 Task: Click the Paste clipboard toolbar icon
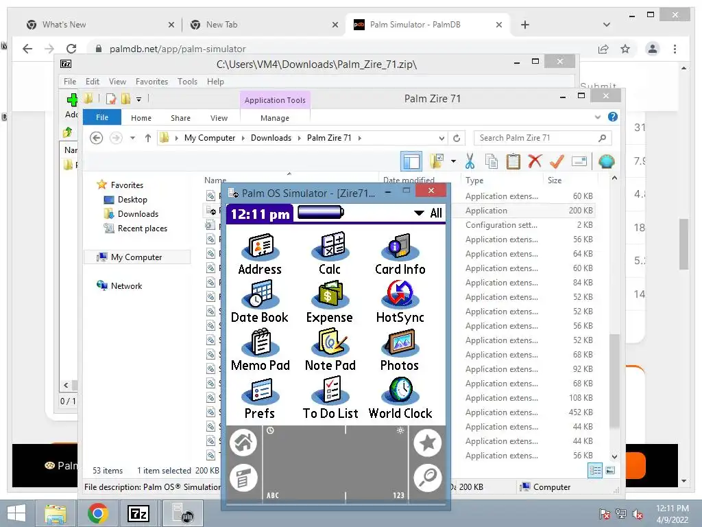(x=513, y=161)
